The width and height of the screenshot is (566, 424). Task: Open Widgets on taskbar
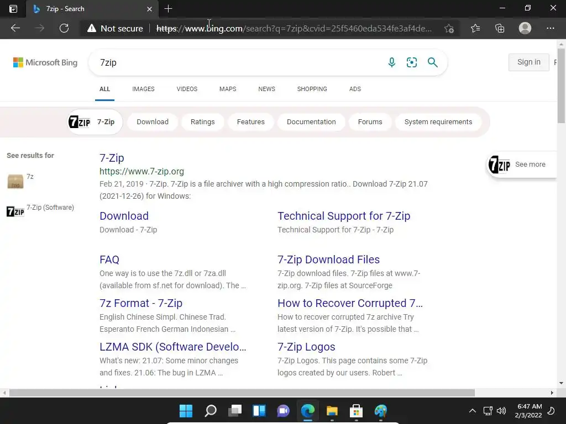coord(259,411)
